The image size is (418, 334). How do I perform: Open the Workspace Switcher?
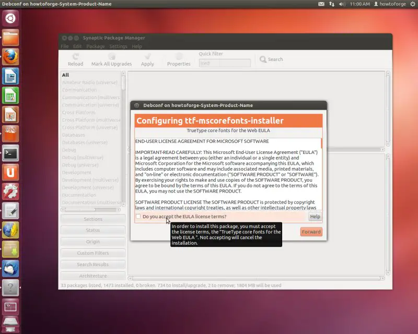tap(10, 307)
